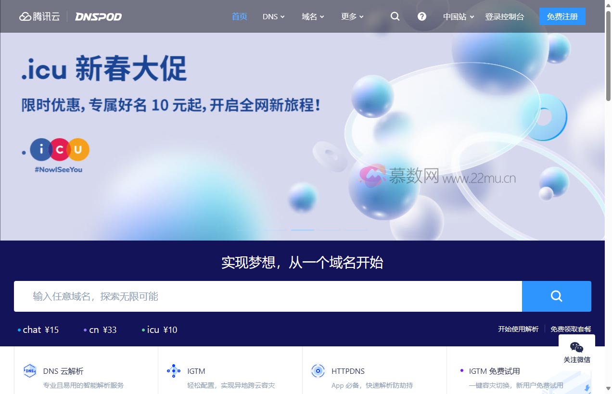This screenshot has height=394, width=612.
Task: Click 登录控制台 to log in
Action: tap(504, 17)
